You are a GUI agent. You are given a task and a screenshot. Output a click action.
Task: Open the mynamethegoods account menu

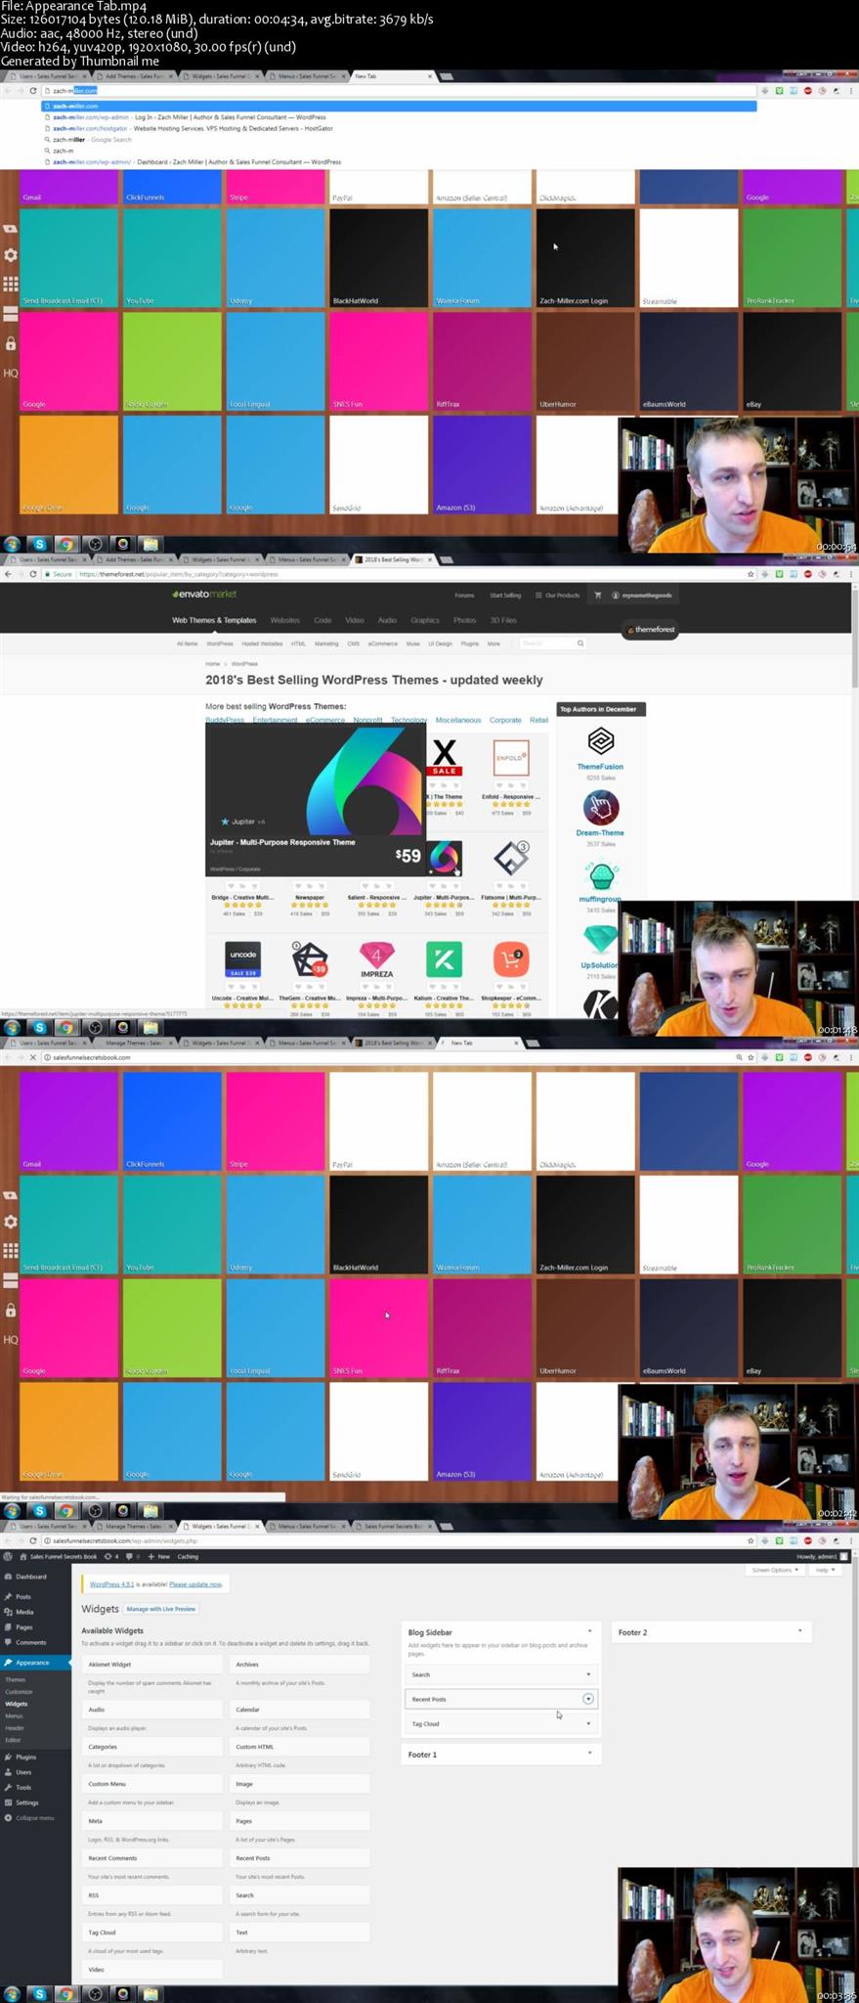tap(642, 595)
